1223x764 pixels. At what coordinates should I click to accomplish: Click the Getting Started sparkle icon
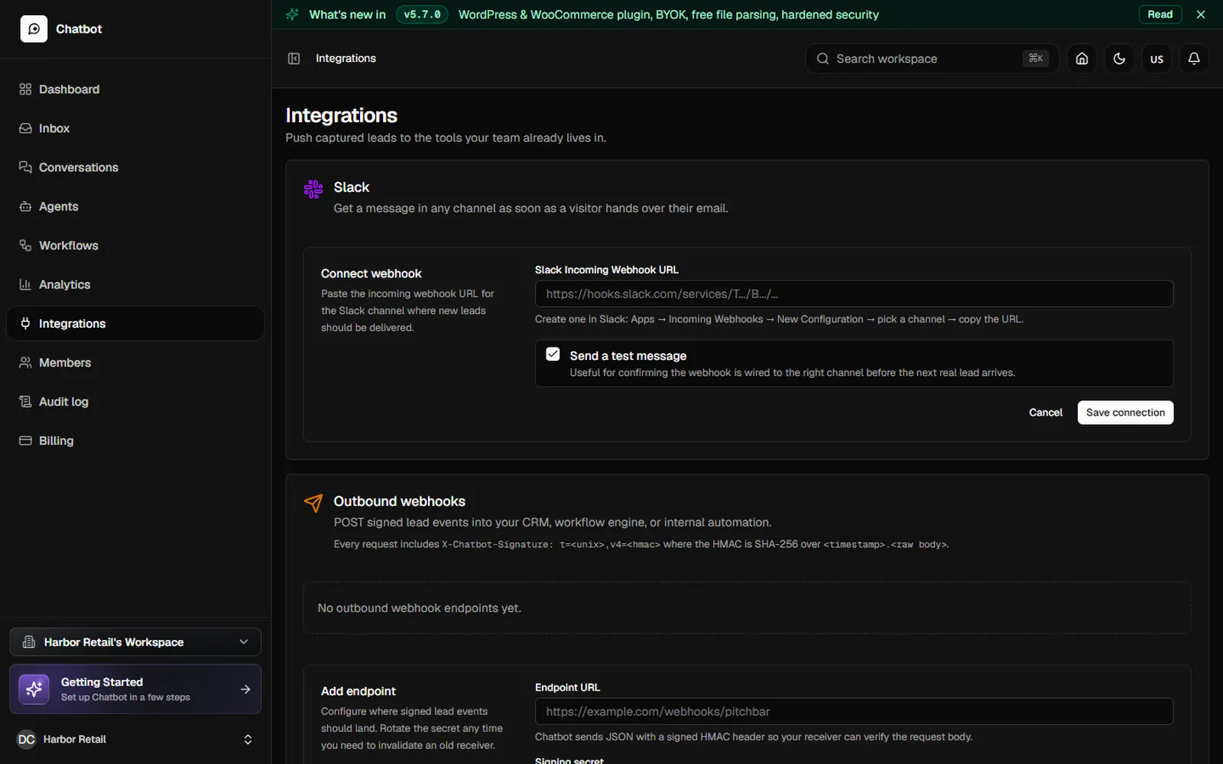pyautogui.click(x=34, y=689)
